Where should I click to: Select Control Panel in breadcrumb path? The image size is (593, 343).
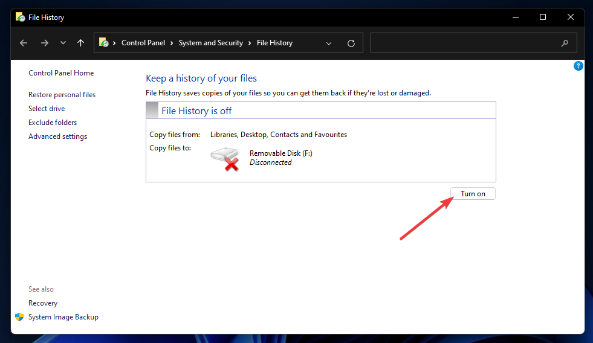pos(143,43)
